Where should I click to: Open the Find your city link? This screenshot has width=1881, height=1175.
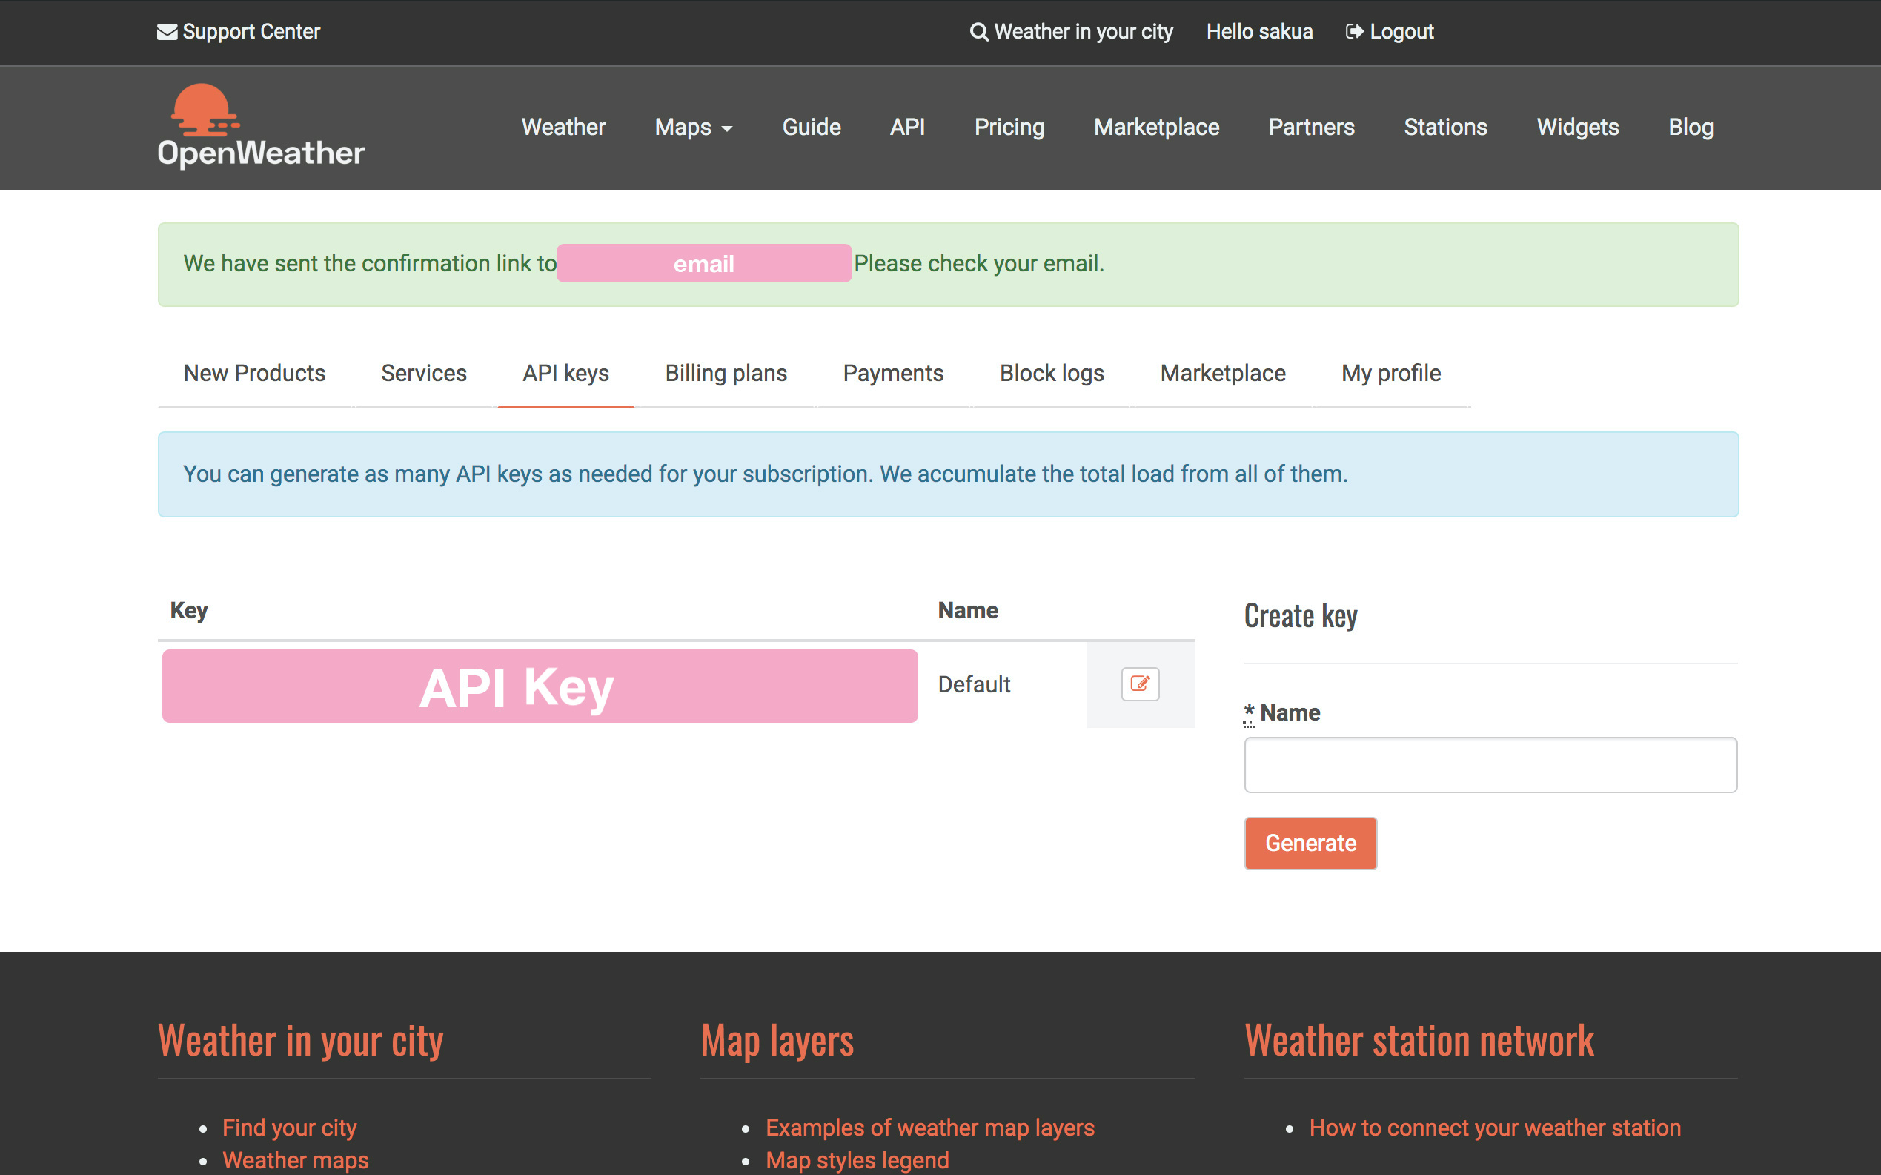[x=289, y=1128]
